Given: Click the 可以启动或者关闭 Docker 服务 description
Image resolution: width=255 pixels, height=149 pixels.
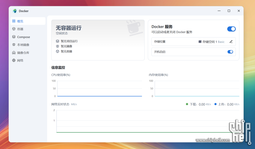Looking at the screenshot, I should pyautogui.click(x=172, y=32).
